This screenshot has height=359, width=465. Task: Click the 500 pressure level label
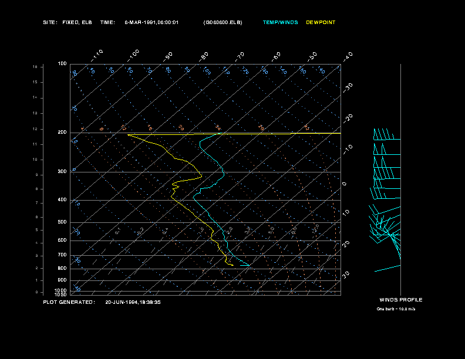[62, 222]
